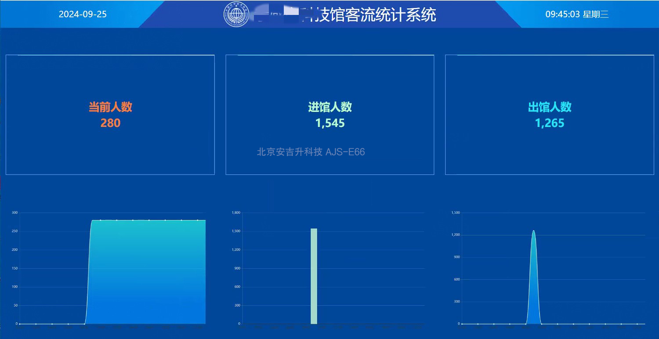The width and height of the screenshot is (659, 339).
Task: Select the 出馆人数 statistic panel
Action: coord(549,79)
